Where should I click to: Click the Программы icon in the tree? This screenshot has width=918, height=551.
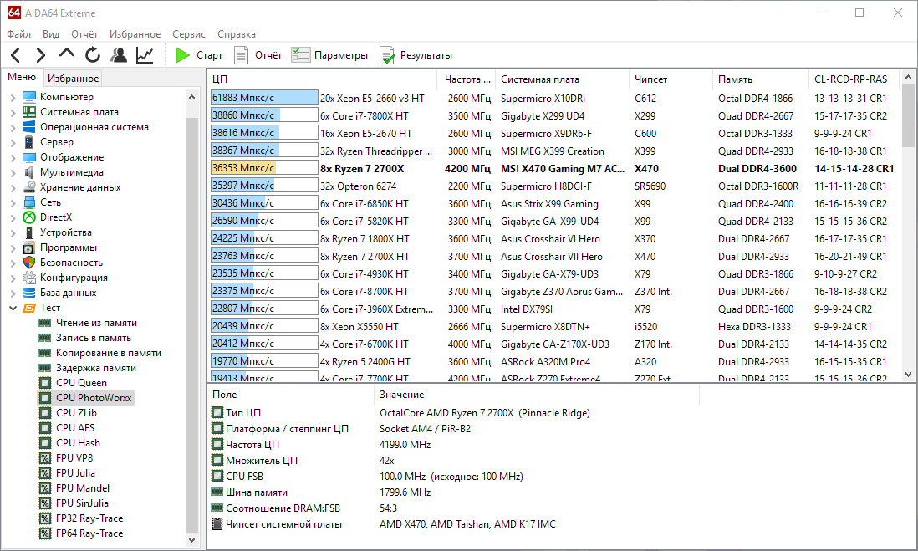pos(29,247)
